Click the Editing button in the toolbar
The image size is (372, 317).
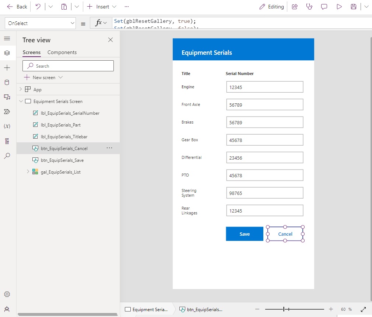tap(271, 7)
